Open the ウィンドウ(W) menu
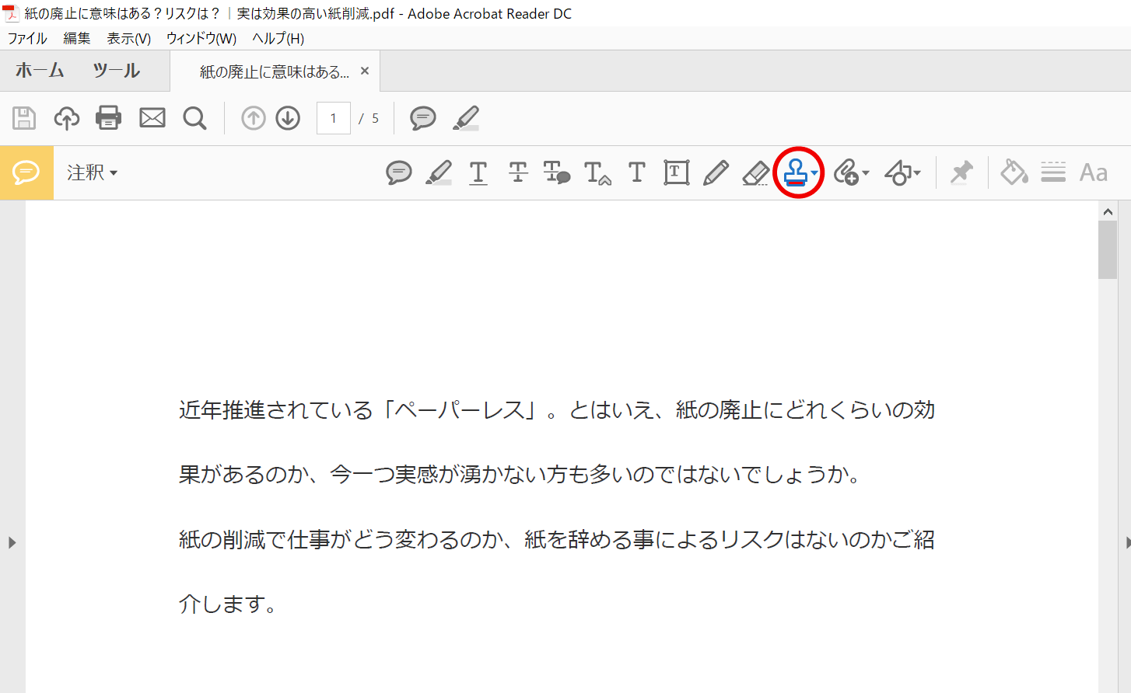The height and width of the screenshot is (693, 1131). coord(201,38)
